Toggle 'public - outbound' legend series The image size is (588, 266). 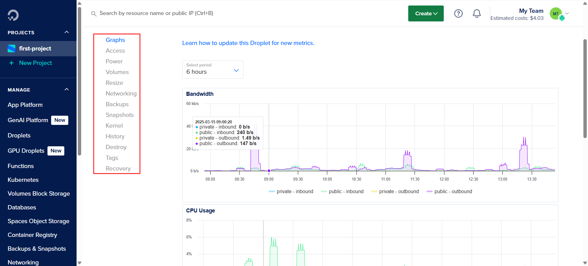tap(449, 191)
